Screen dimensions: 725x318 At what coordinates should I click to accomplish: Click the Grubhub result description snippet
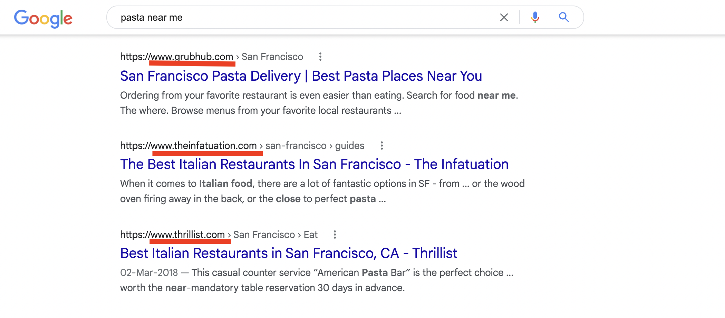(319, 103)
